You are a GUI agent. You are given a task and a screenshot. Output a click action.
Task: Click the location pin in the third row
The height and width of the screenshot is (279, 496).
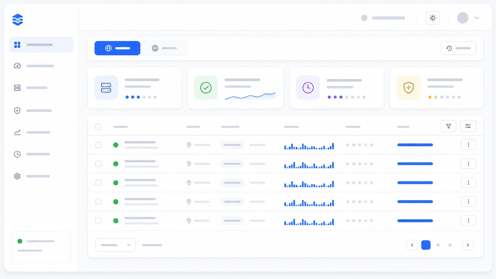click(x=189, y=183)
